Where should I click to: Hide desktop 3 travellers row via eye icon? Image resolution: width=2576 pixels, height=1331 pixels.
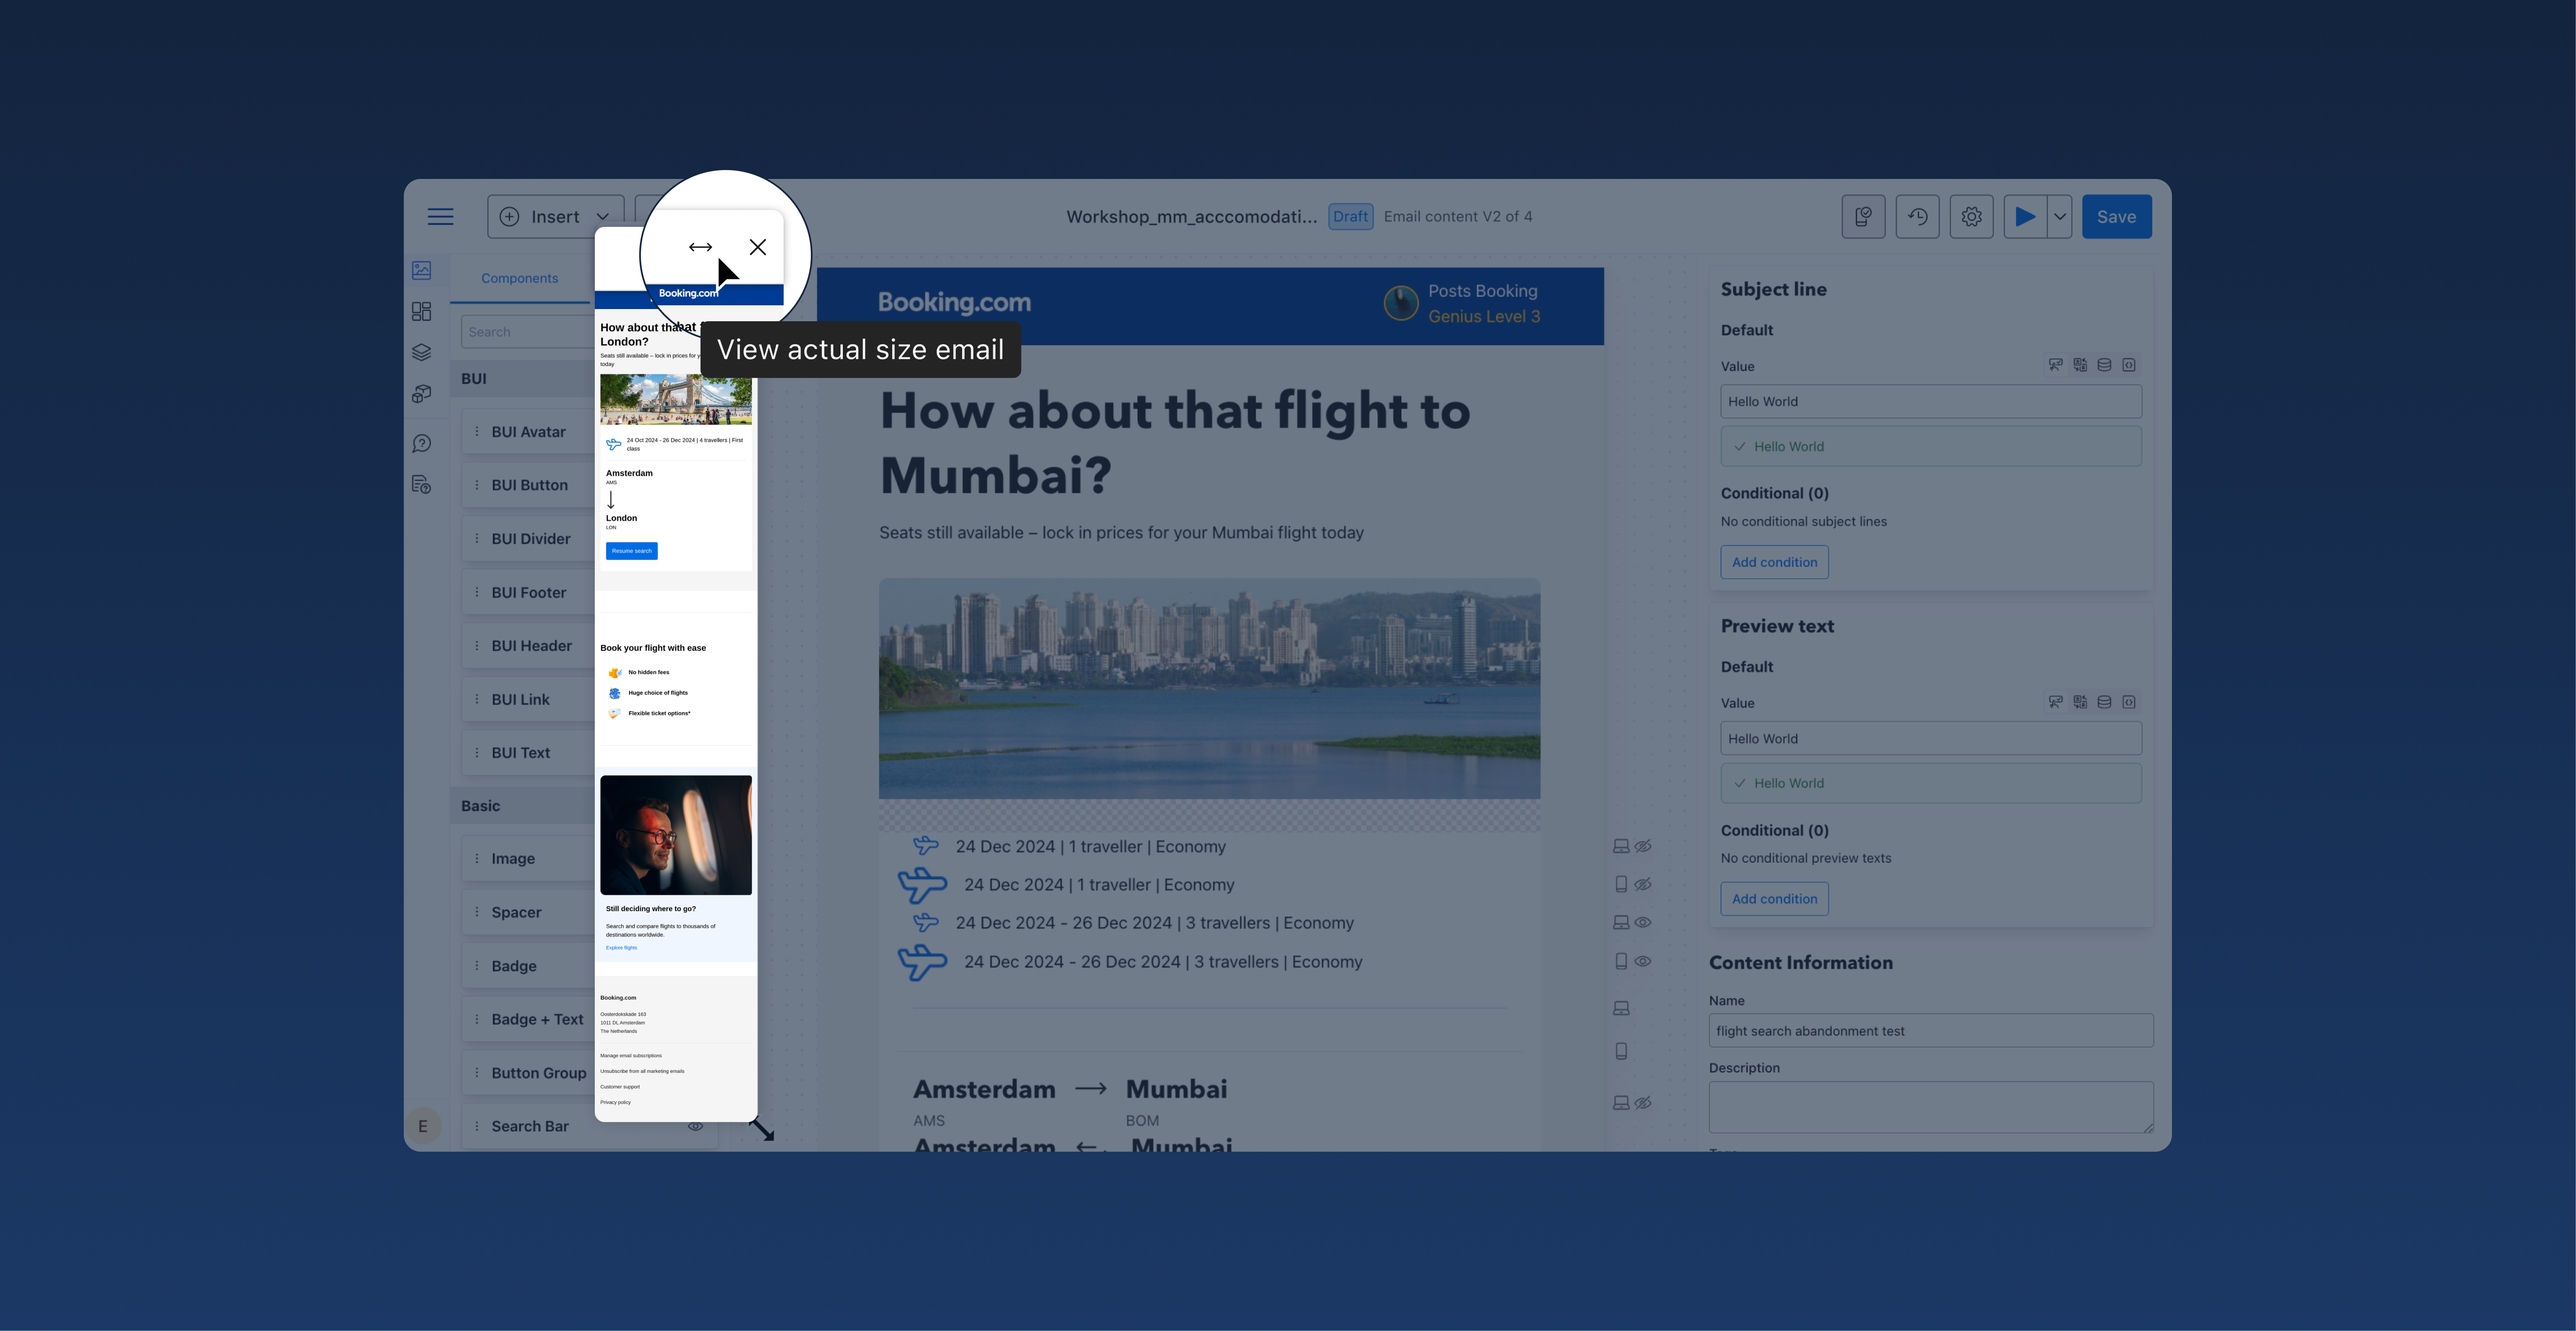point(1643,923)
